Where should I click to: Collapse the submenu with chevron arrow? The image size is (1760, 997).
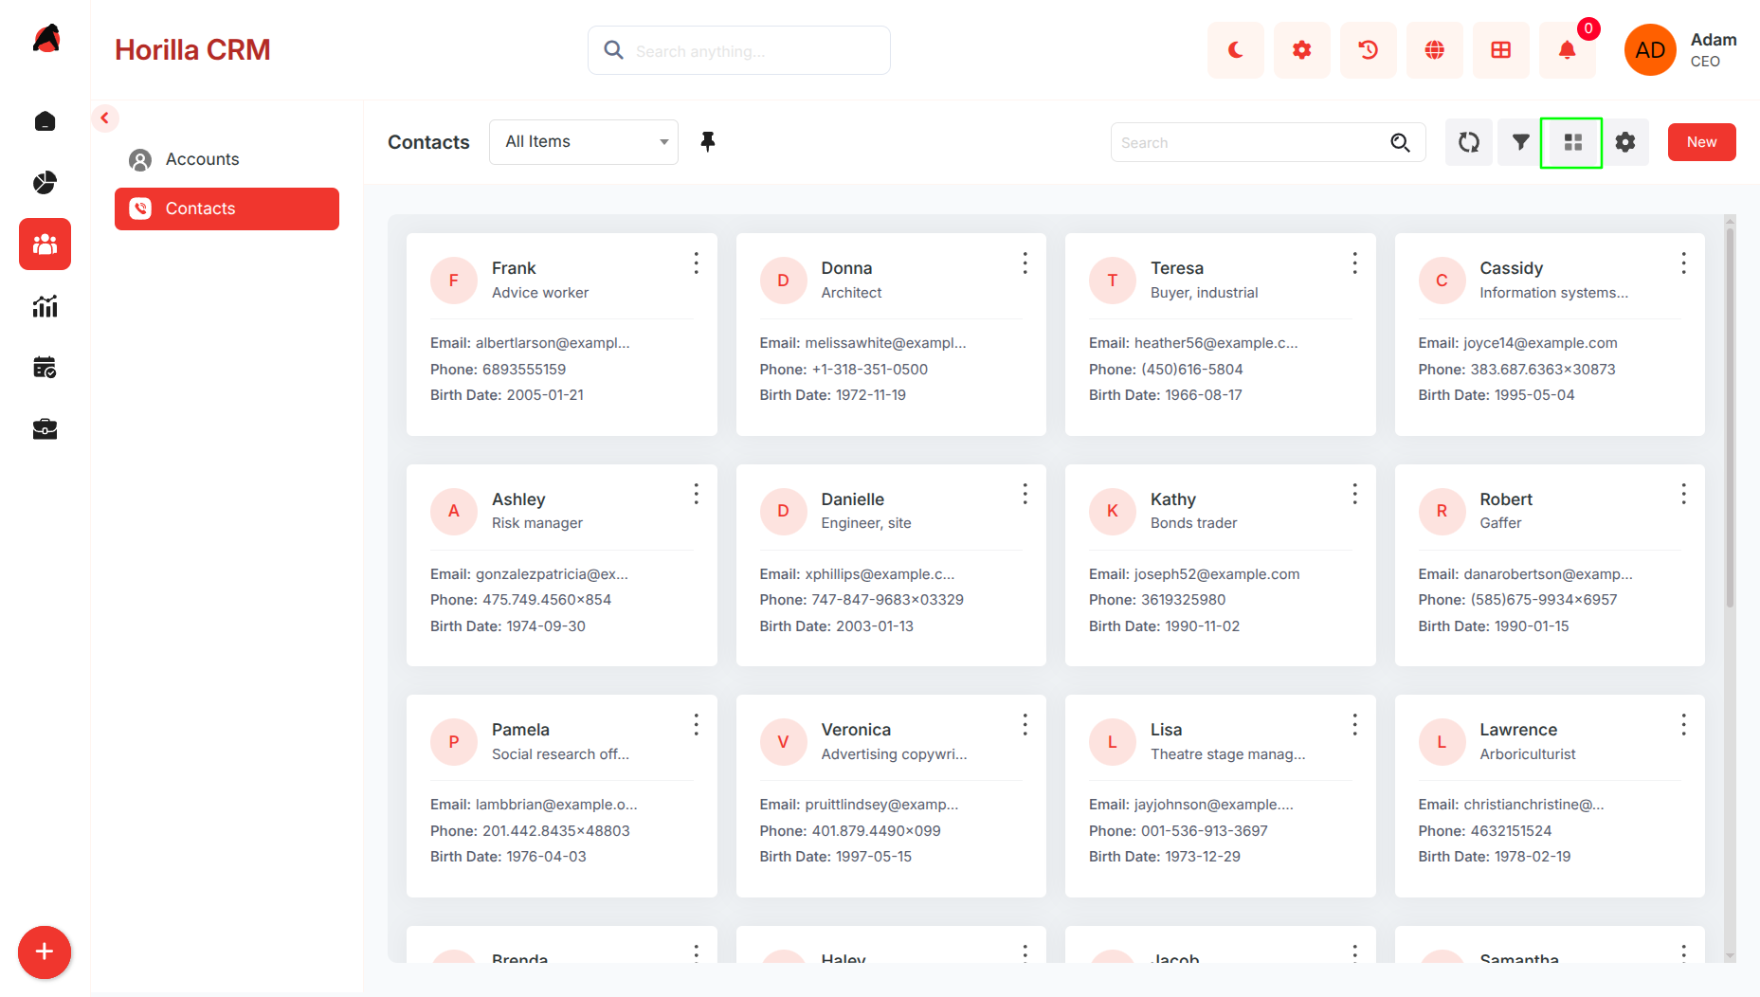point(105,118)
